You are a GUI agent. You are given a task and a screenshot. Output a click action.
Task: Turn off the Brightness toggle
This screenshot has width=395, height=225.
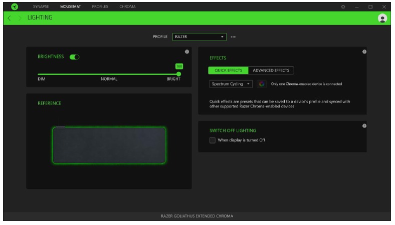tap(75, 57)
